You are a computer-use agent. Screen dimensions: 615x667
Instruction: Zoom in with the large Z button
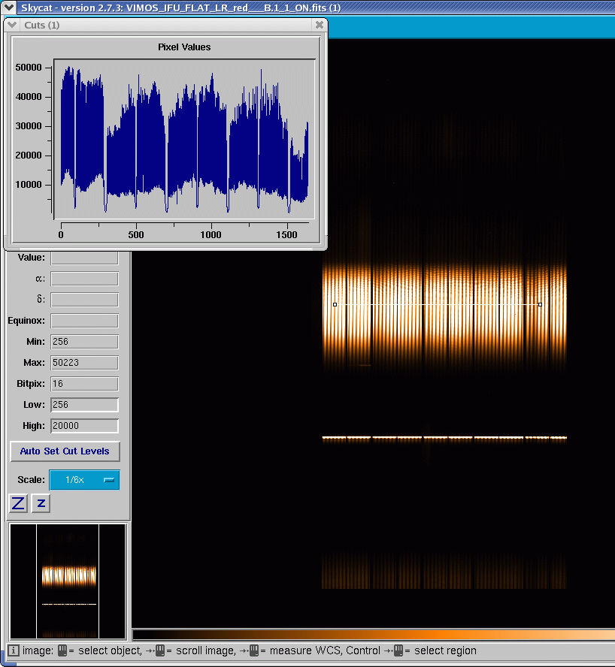pyautogui.click(x=18, y=503)
